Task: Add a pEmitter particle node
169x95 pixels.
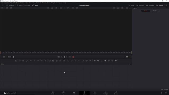Action: point(83,61)
